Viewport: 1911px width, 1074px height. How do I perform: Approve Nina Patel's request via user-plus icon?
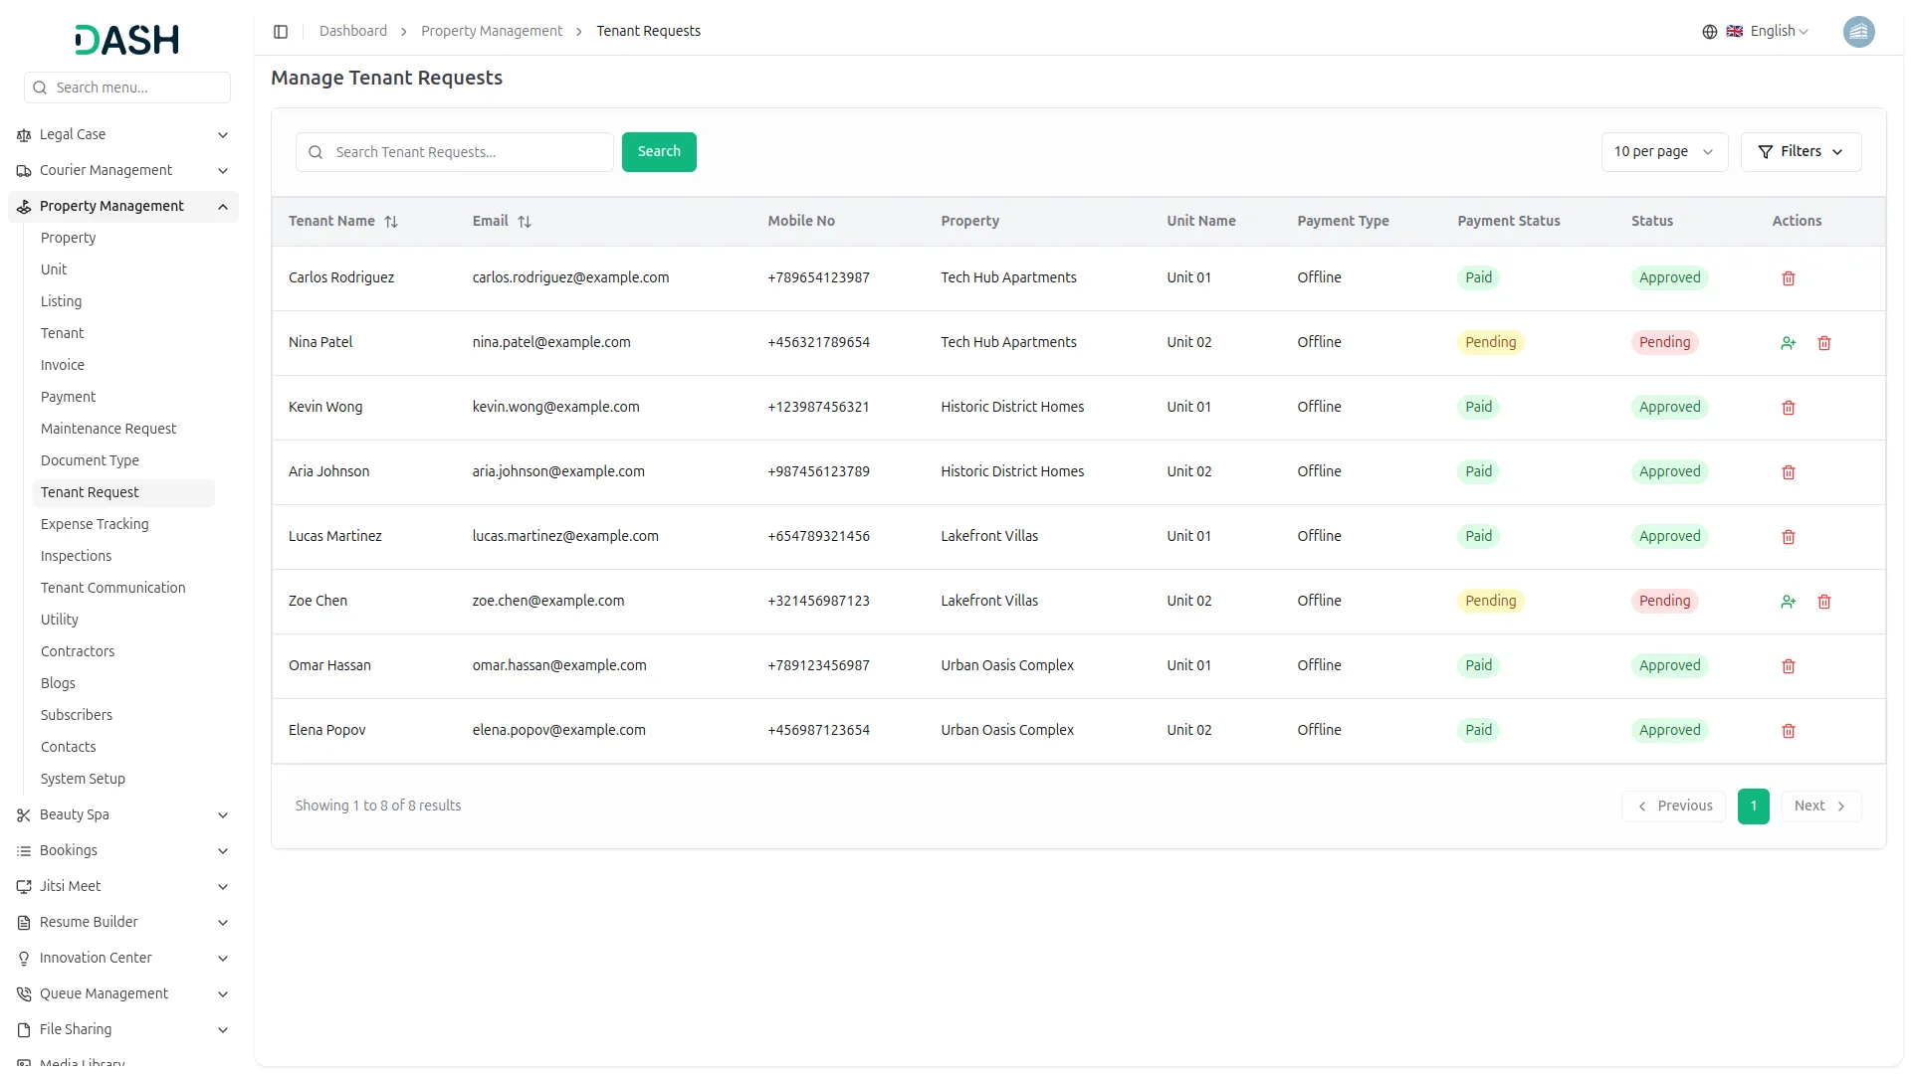tap(1788, 343)
